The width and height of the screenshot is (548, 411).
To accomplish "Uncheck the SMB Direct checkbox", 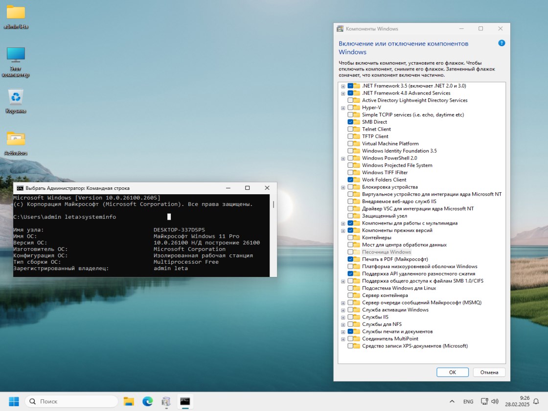I will pos(350,122).
